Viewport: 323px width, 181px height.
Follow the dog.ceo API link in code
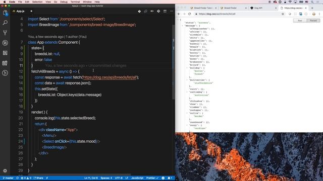tap(110, 77)
